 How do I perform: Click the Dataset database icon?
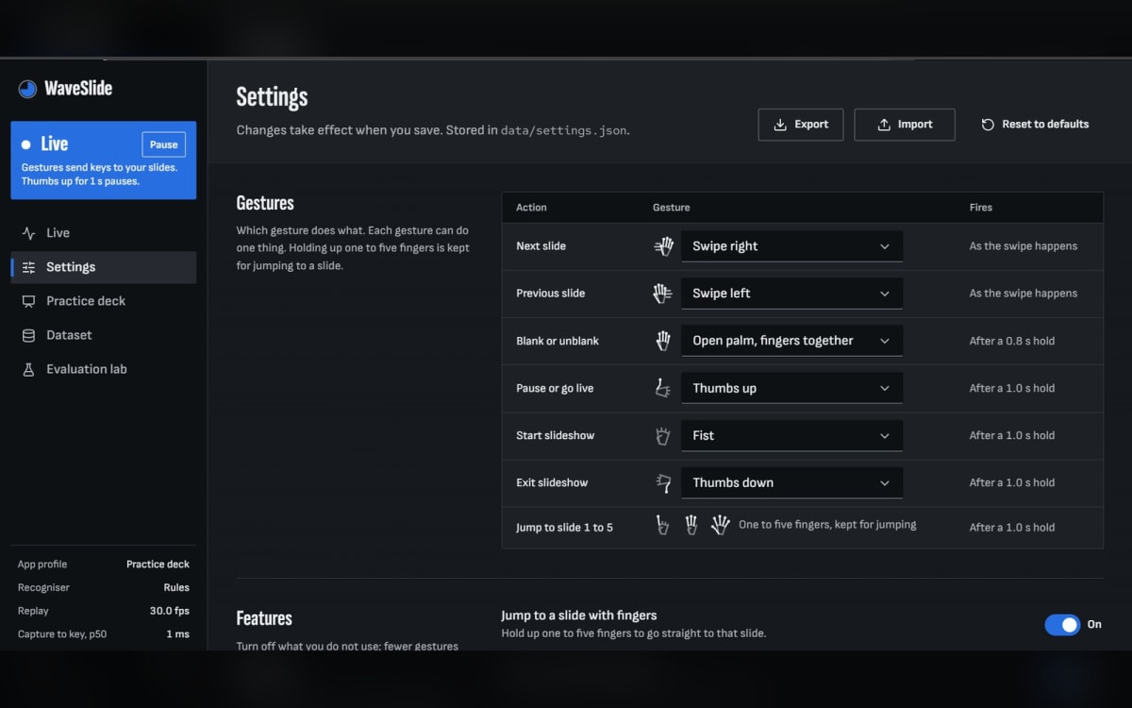tap(28, 335)
